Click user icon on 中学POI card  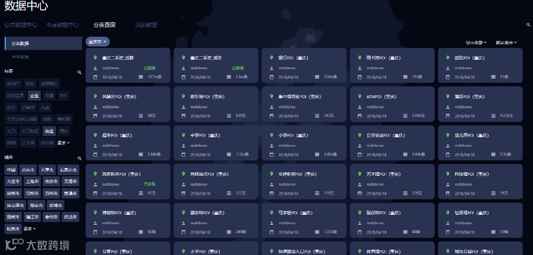[184, 146]
